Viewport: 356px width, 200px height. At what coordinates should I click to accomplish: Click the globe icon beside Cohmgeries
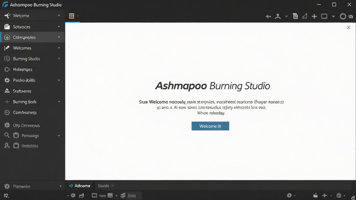pyautogui.click(x=7, y=37)
